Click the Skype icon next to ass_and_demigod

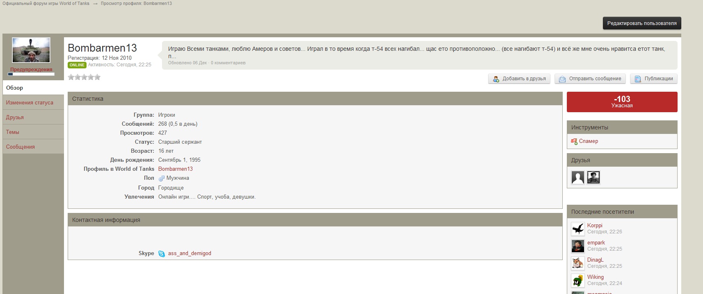point(162,253)
